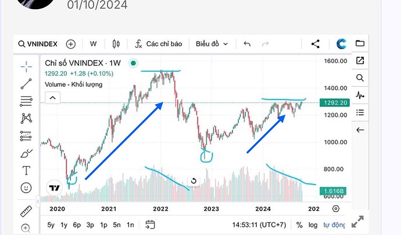The width and height of the screenshot is (401, 235).
Task: Open the chart settings gear
Action: 336,209
